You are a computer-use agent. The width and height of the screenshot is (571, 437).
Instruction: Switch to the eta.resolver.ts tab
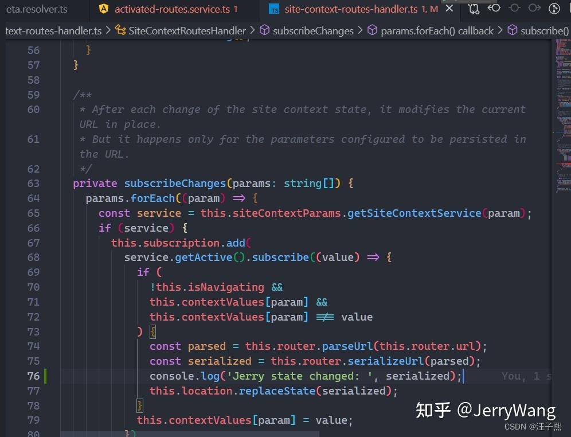[x=36, y=9]
